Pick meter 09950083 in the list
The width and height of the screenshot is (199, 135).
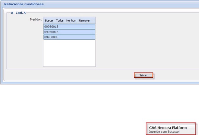coord(69,37)
